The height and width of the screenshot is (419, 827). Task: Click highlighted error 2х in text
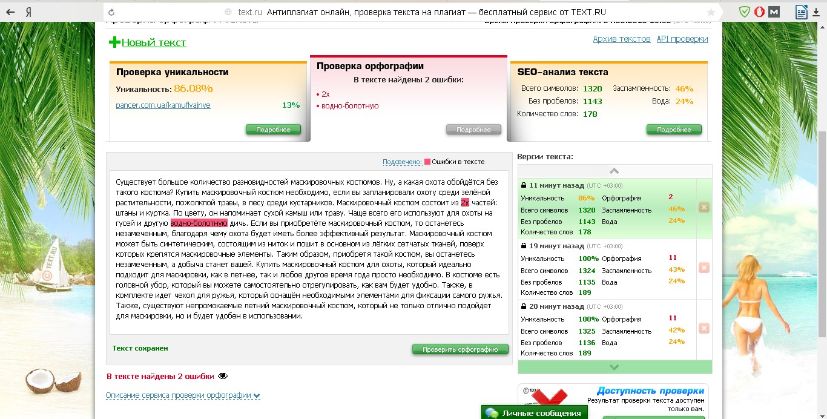tap(465, 203)
